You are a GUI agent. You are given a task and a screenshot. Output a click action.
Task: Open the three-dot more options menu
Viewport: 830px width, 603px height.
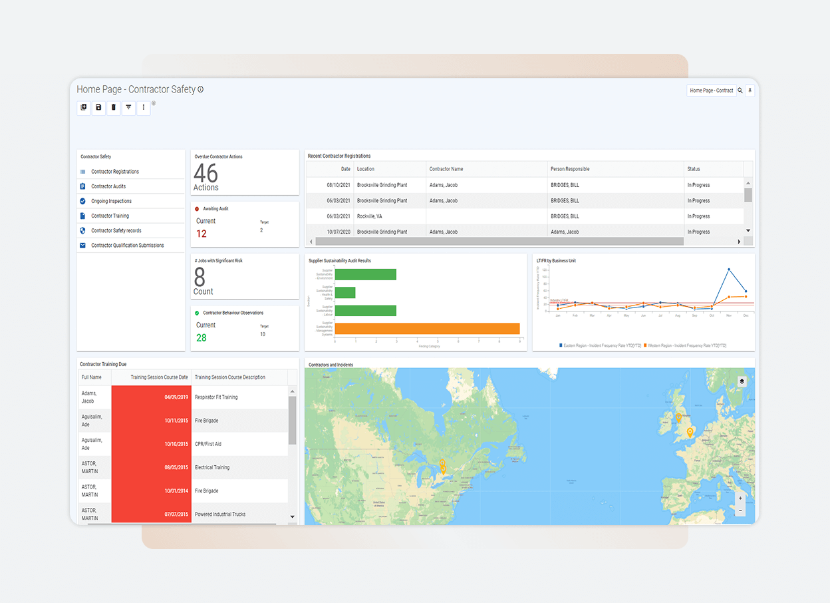[143, 108]
